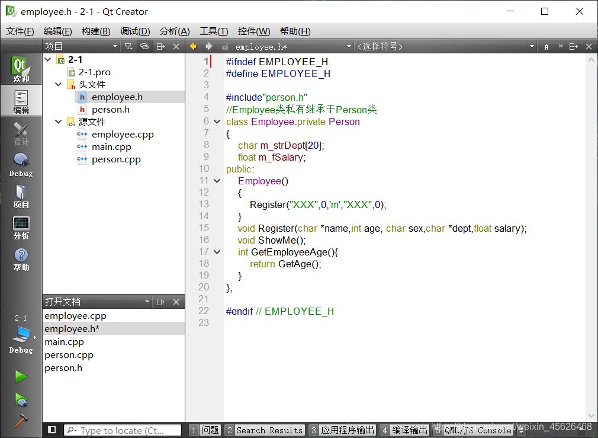Open the Help (帮助) menu
598x438 pixels.
click(x=295, y=31)
